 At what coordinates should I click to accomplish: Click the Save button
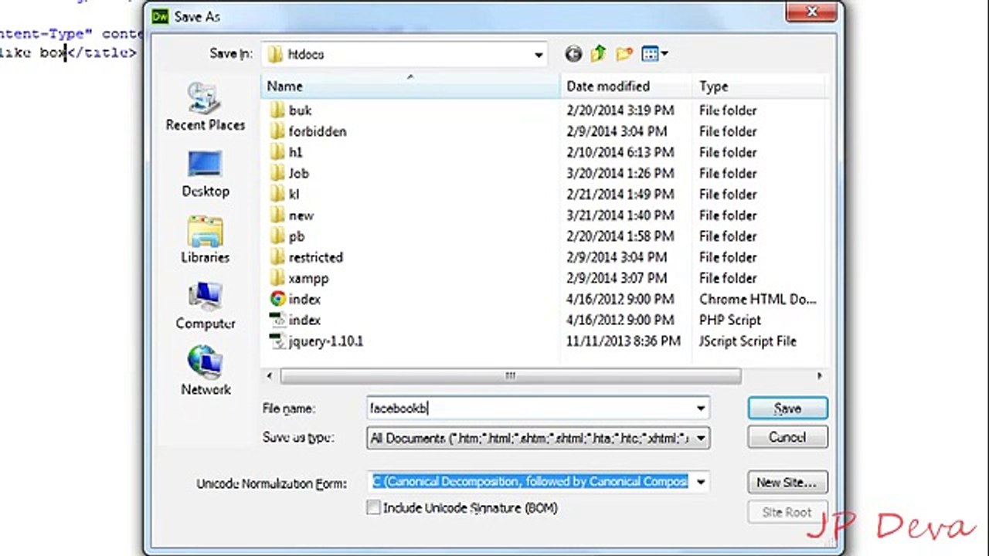click(787, 409)
